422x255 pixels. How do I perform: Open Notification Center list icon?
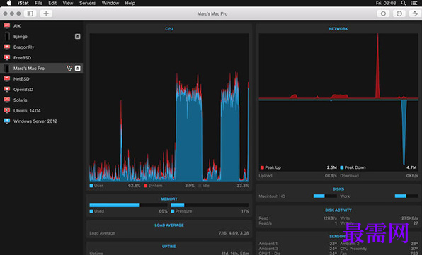point(414,3)
